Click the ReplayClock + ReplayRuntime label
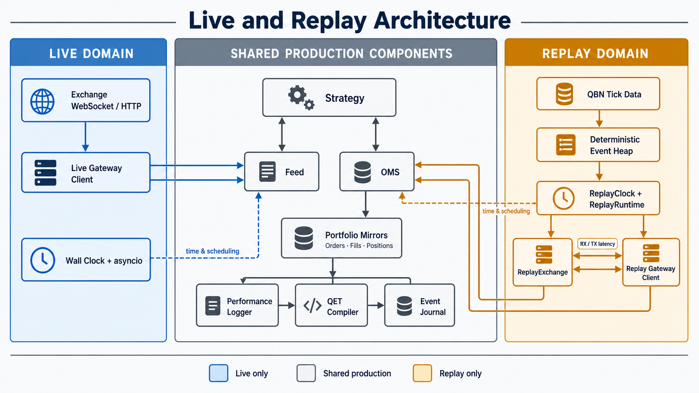The width and height of the screenshot is (699, 393). pos(617,199)
